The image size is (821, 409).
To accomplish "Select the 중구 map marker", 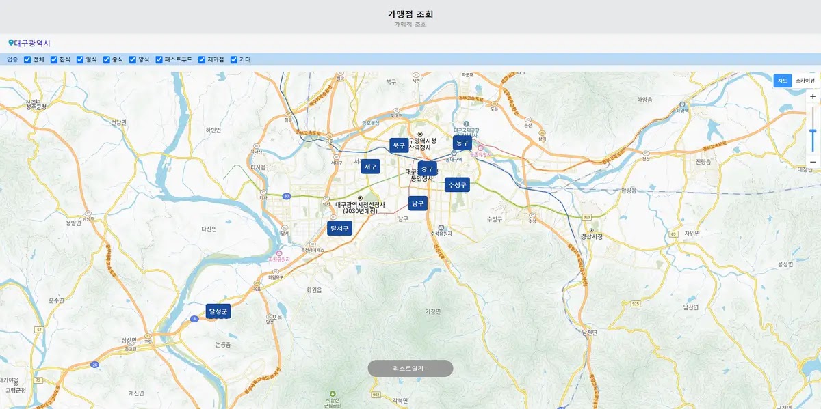I will coord(428,169).
